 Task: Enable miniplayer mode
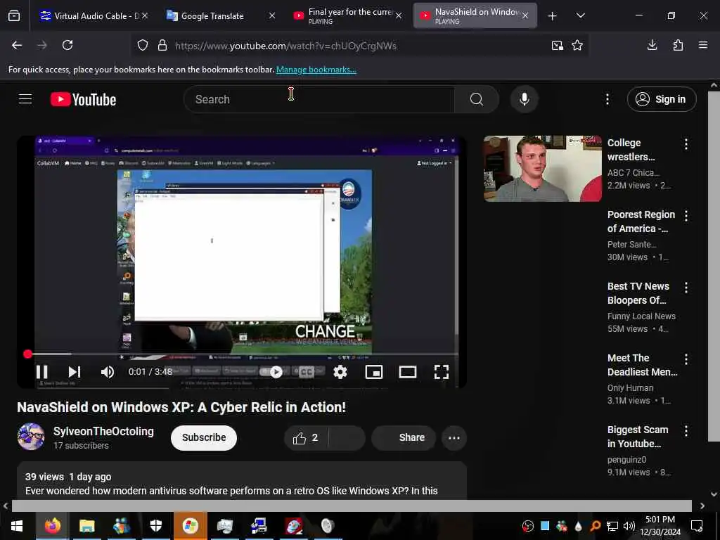374,371
